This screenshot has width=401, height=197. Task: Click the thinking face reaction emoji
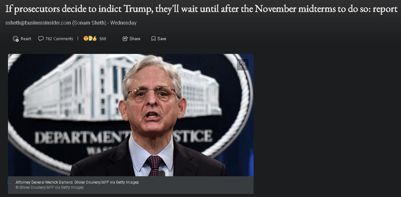click(x=90, y=39)
